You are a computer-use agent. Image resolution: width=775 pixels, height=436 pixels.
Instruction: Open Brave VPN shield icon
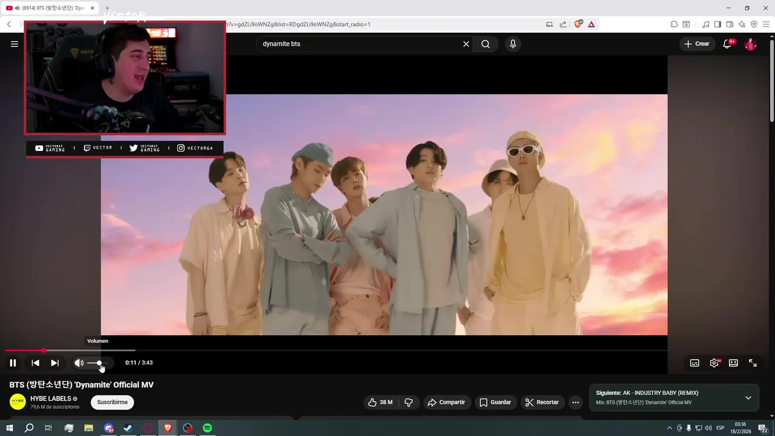[754, 24]
